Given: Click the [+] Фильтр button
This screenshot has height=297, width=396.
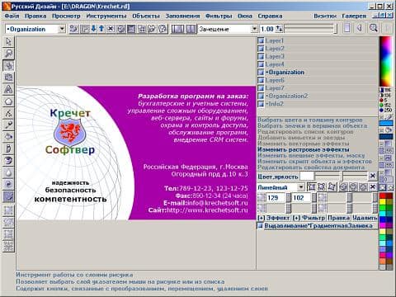Looking at the screenshot, I should [x=309, y=218].
